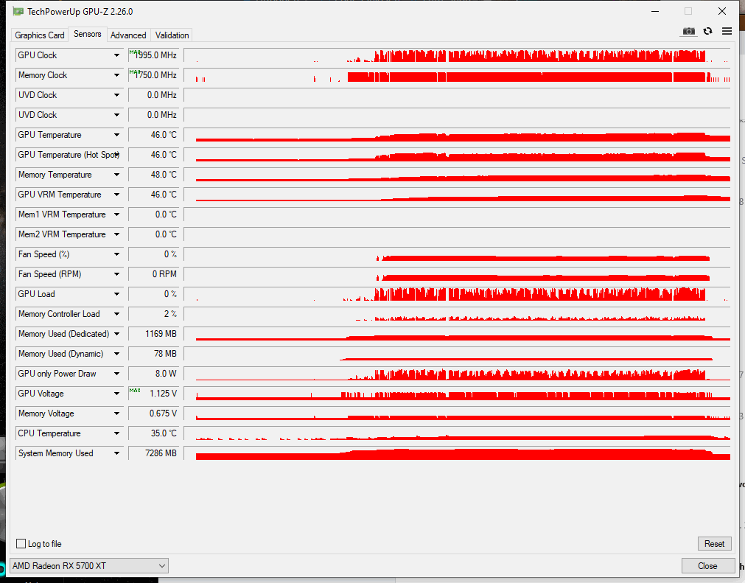Click the Memory Used value 1169 MB
745x583 pixels.
[x=154, y=334]
